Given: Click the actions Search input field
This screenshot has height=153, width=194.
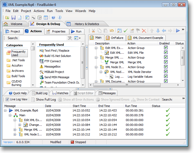Looking at the screenshot, I should pyautogui.click(x=43, y=38).
